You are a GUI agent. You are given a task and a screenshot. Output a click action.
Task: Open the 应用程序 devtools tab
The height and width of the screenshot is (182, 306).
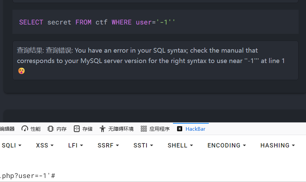tap(155, 129)
